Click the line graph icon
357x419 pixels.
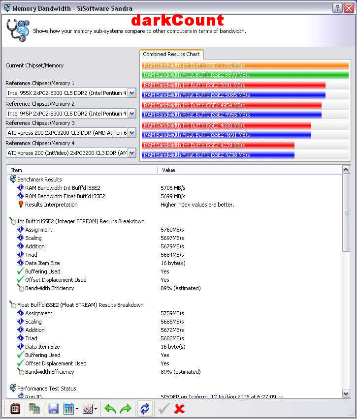(88, 409)
